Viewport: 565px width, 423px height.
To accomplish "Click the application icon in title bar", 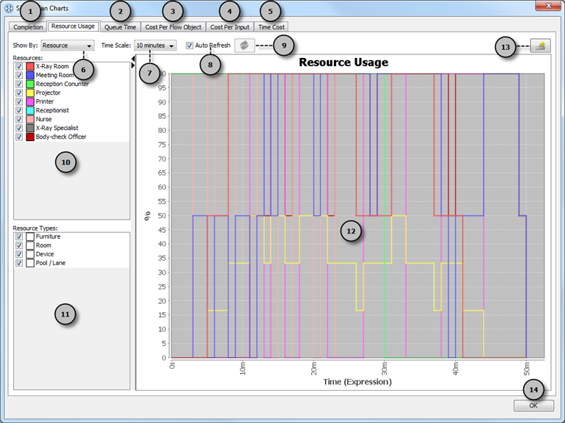I will [9, 8].
